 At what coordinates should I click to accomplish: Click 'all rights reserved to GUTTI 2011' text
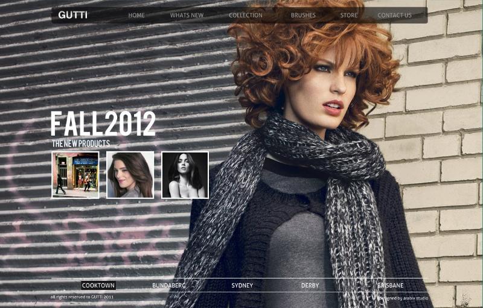click(x=82, y=297)
